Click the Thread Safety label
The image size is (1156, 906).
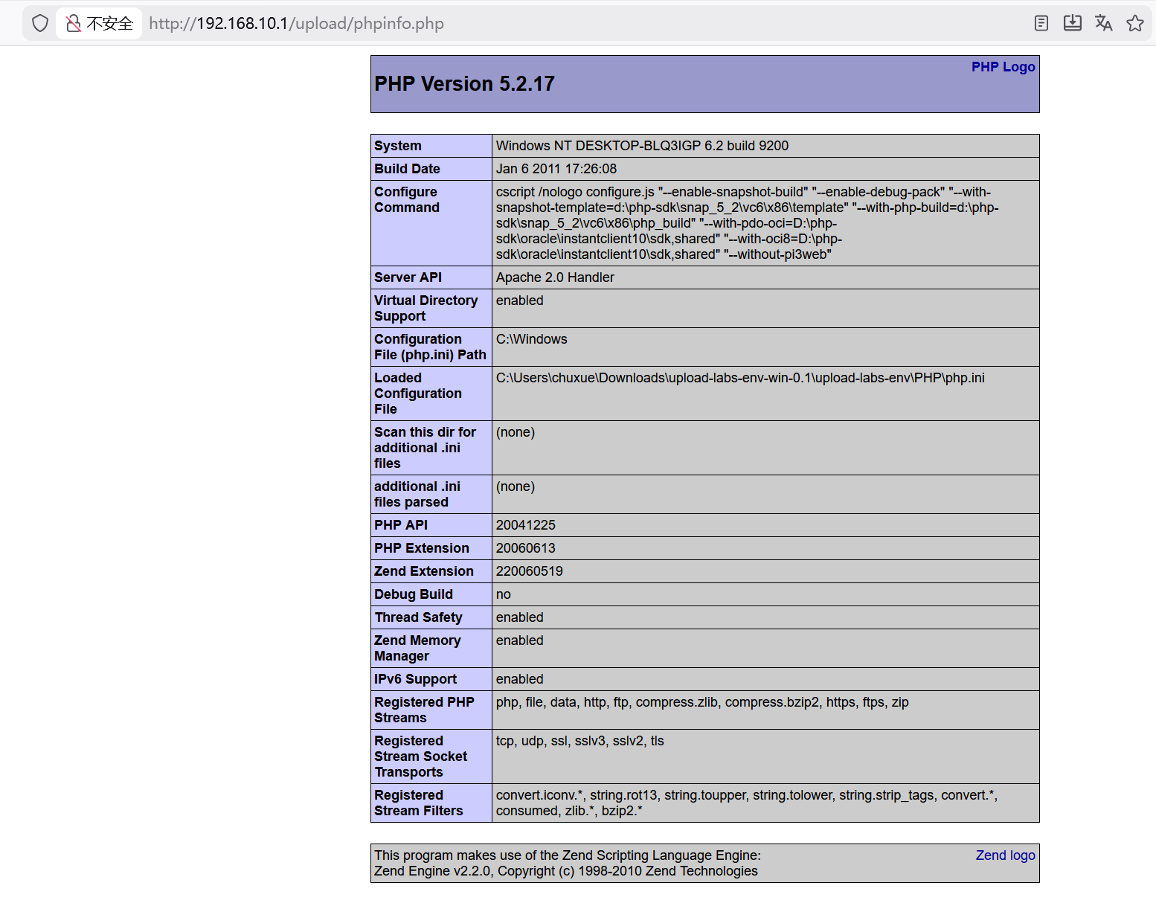tap(418, 617)
